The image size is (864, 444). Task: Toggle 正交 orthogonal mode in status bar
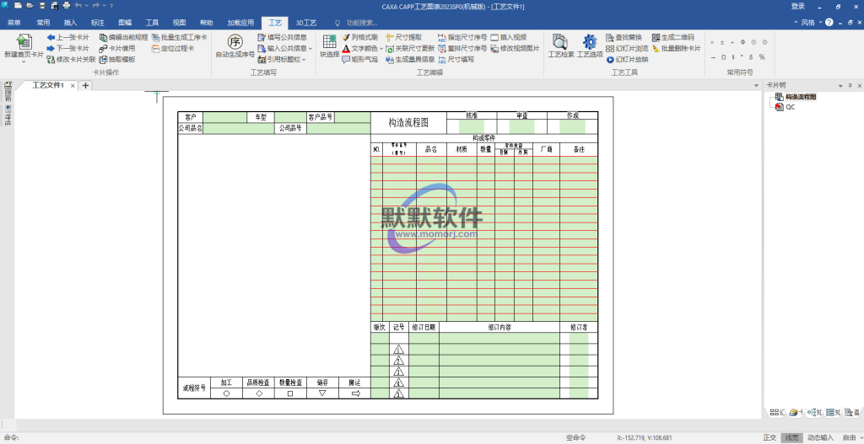click(769, 437)
